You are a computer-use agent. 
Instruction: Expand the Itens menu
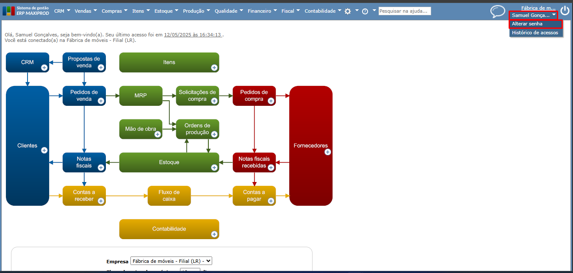click(x=141, y=11)
